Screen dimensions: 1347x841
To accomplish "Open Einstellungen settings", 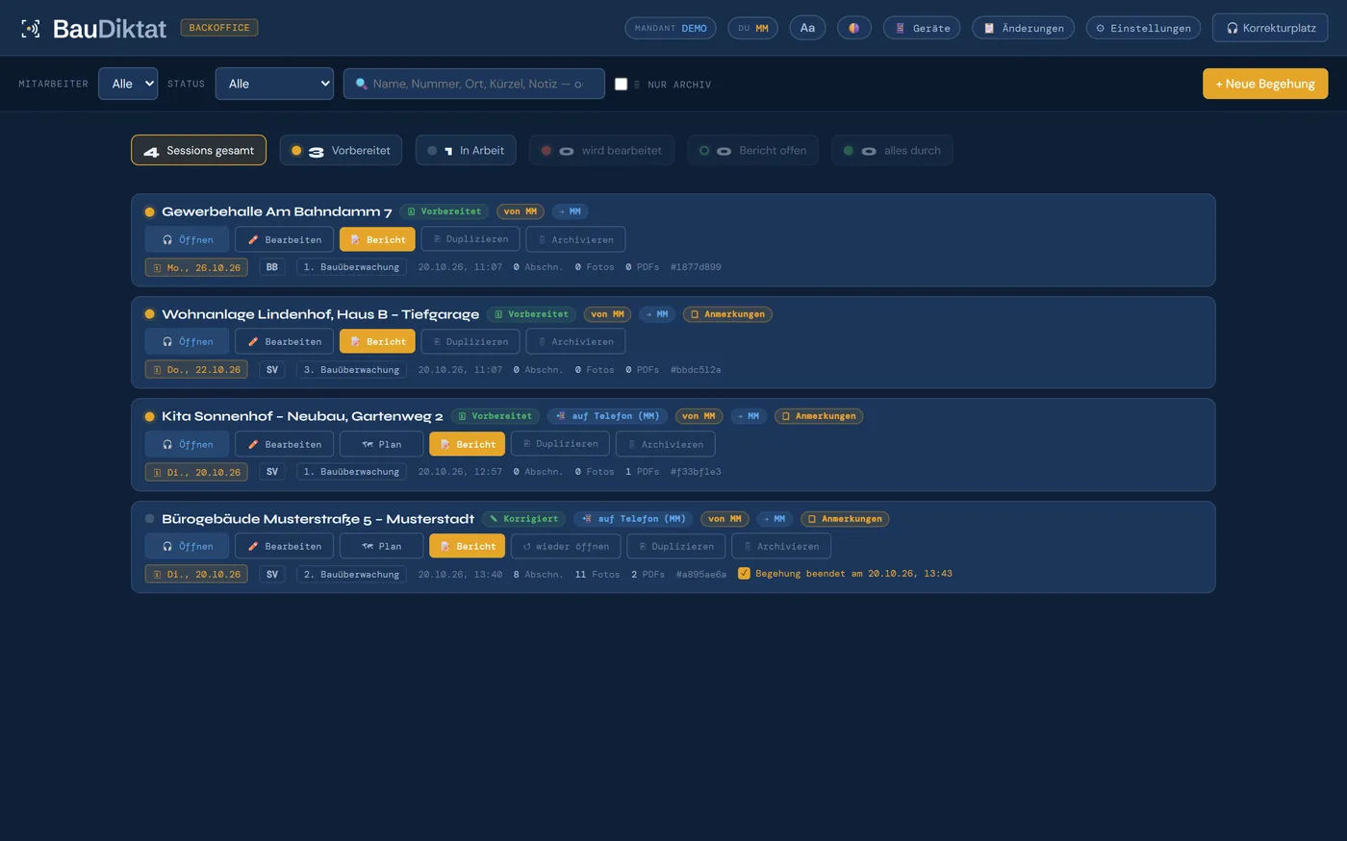I will tap(1143, 28).
